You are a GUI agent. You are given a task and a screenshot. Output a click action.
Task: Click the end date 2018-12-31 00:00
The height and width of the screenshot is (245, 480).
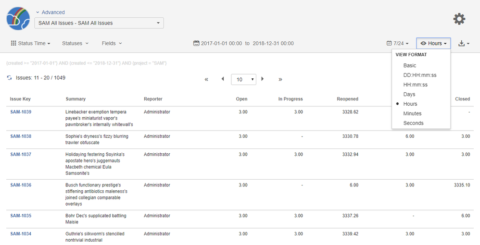coord(273,43)
